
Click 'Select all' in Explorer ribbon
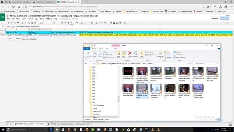(177, 52)
